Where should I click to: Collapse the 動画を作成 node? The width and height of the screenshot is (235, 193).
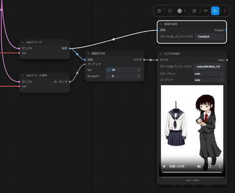(88, 53)
